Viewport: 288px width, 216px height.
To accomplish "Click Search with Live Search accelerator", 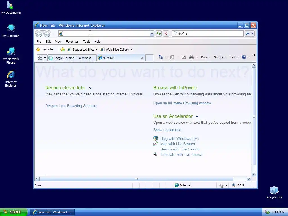I will (180, 149).
